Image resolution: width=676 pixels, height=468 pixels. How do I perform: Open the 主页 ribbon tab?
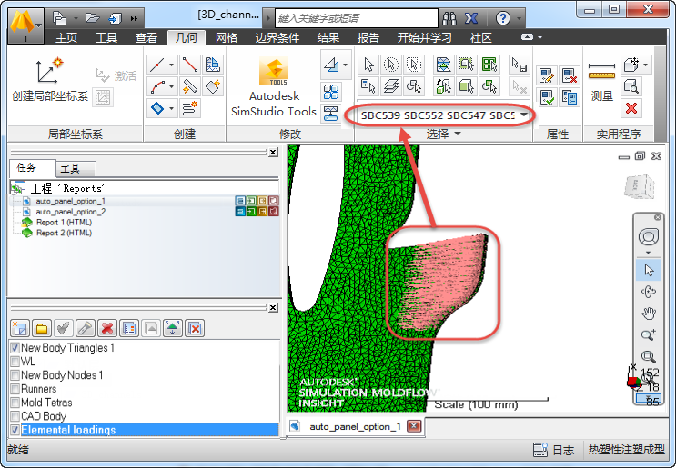[x=66, y=38]
